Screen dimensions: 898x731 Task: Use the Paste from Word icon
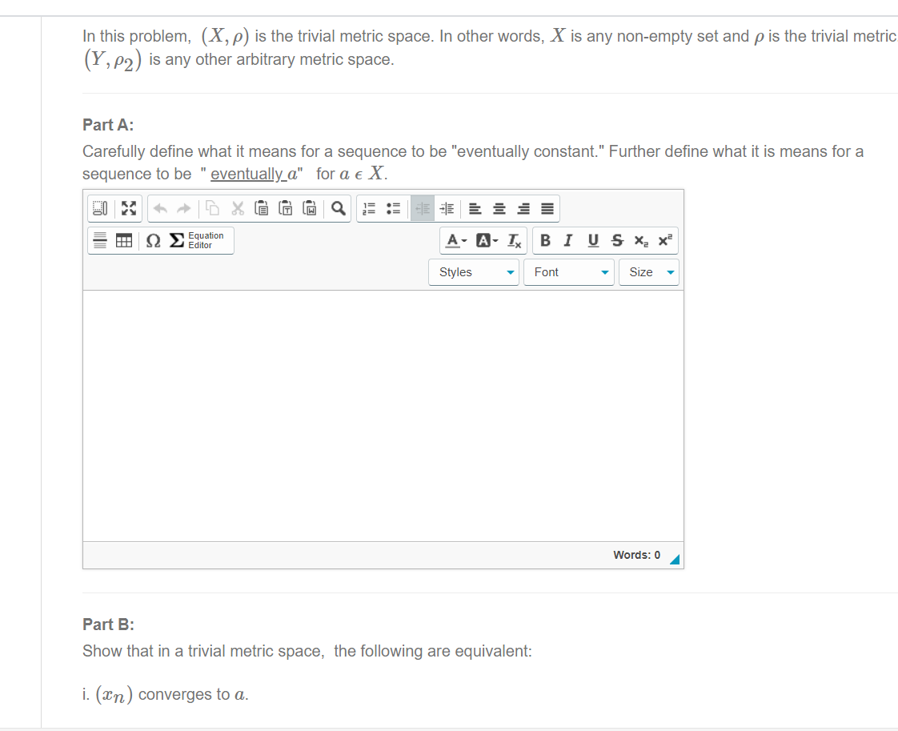coord(310,208)
